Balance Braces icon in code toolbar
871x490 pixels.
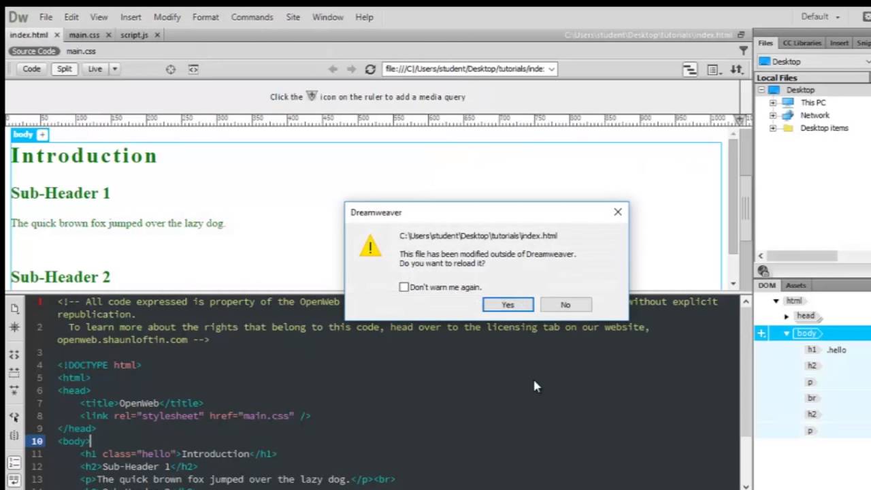[x=15, y=436]
